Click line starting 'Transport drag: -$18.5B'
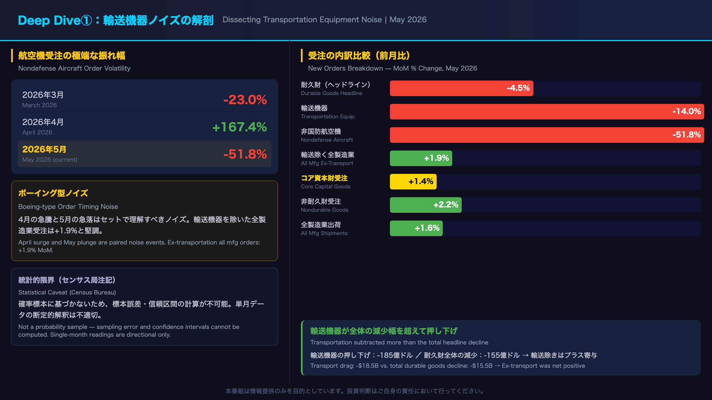 [x=448, y=366]
